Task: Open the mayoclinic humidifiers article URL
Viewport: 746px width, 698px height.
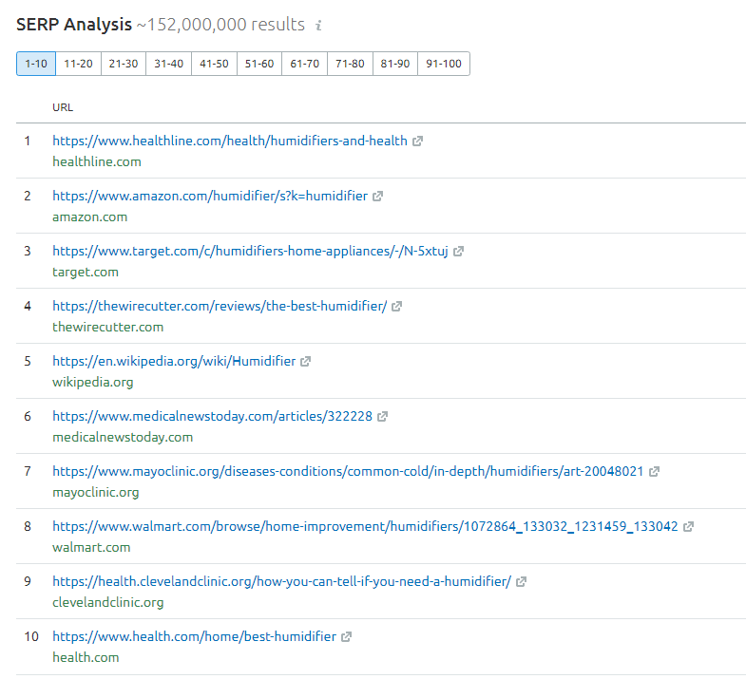Action: (348, 472)
